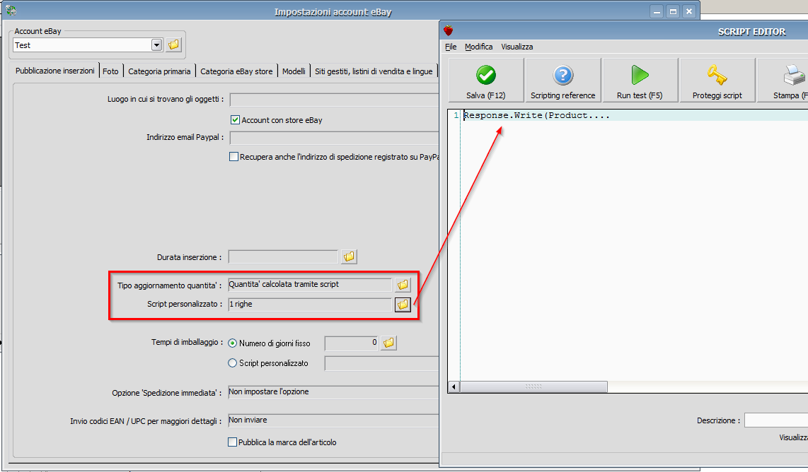Open the File menu in Script Editor
The width and height of the screenshot is (808, 472).
click(x=451, y=47)
